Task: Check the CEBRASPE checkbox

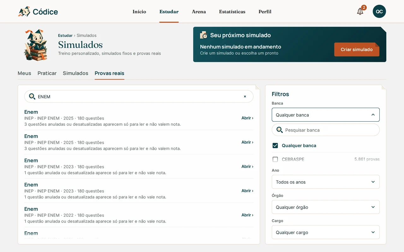Action: [275, 159]
